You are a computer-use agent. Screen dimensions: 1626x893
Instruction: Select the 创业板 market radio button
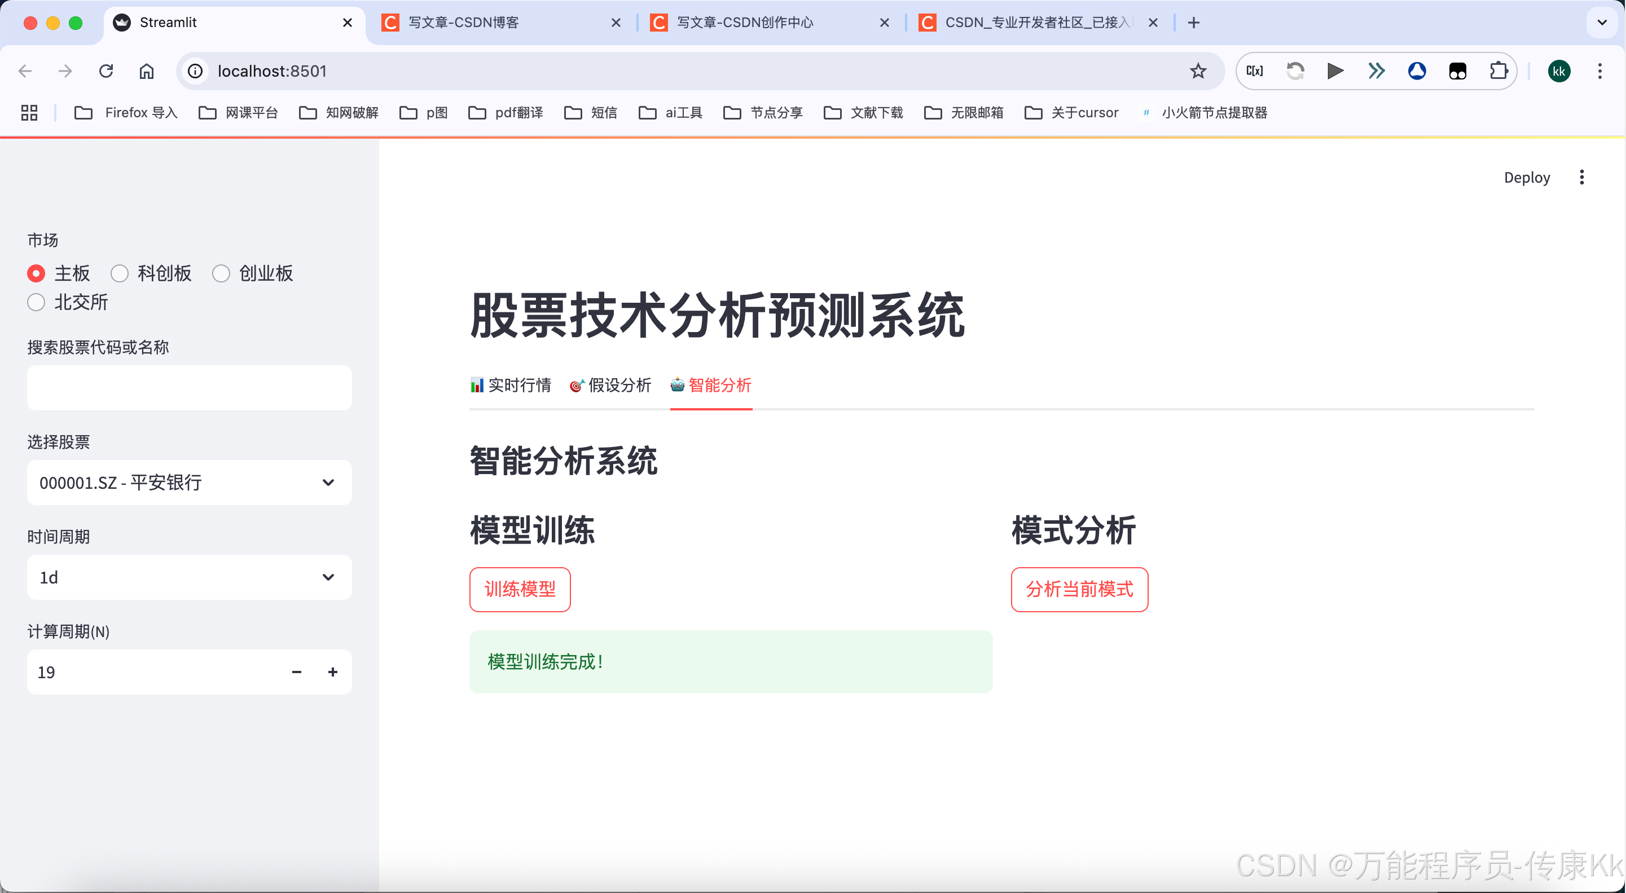[x=221, y=273]
